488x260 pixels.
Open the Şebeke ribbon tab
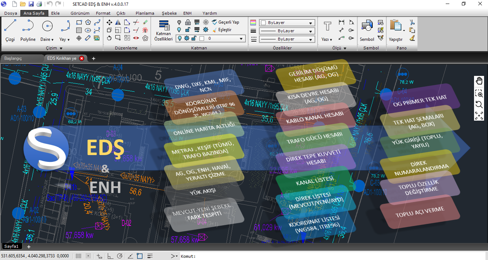(169, 13)
